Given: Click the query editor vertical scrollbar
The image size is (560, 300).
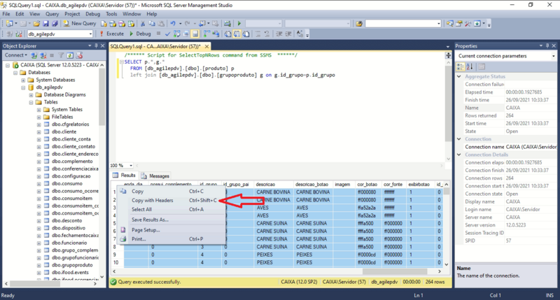Looking at the screenshot, I should pos(448,103).
